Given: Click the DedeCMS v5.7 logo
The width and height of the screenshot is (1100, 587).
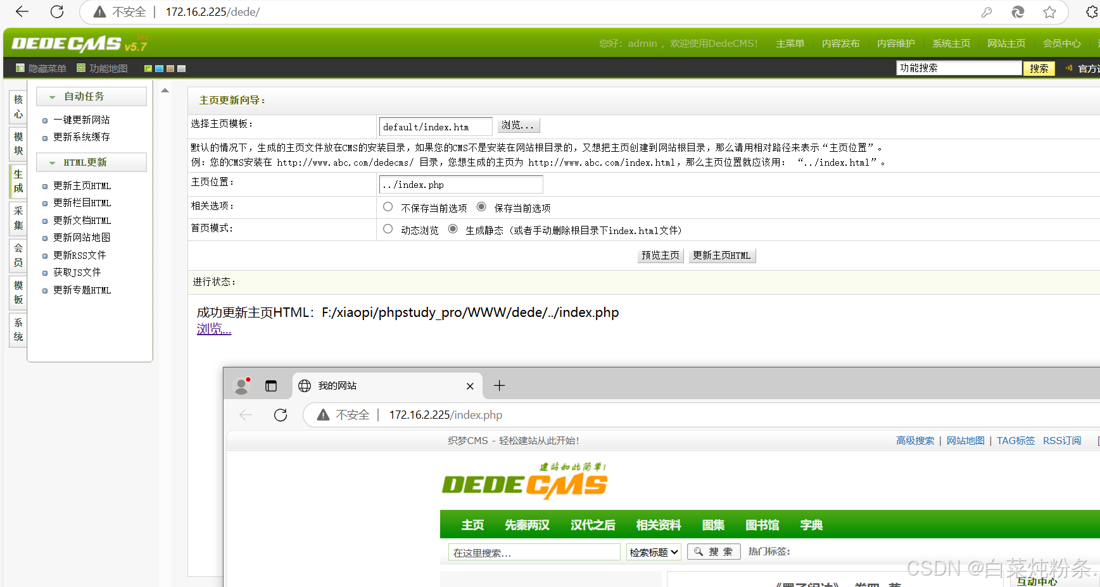Looking at the screenshot, I should (x=79, y=44).
